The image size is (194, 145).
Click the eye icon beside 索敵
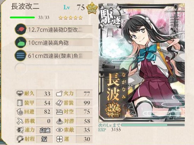(60, 130)
